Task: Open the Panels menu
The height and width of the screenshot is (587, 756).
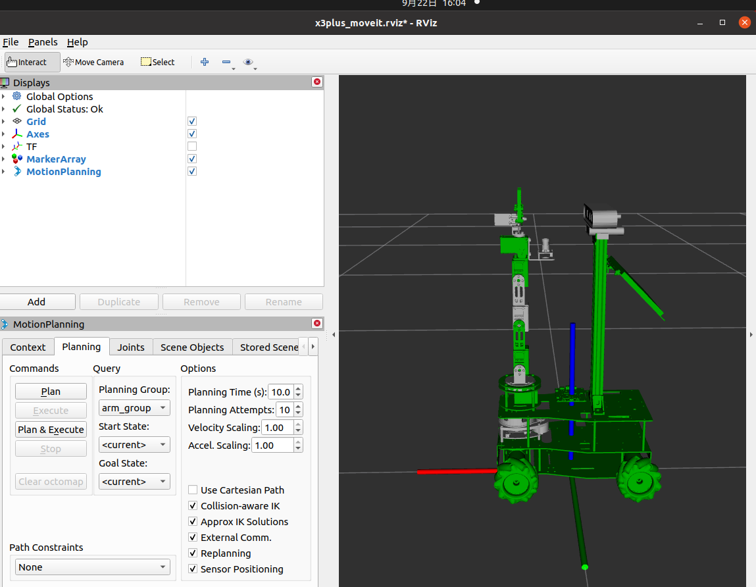Action: point(43,42)
